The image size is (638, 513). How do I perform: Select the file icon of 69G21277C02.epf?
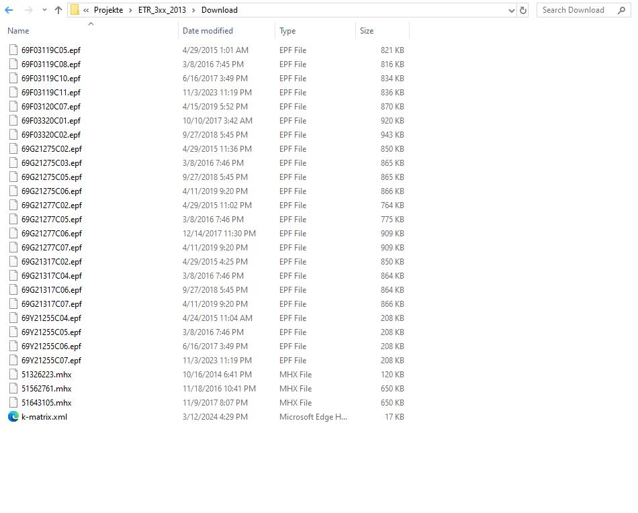point(13,205)
